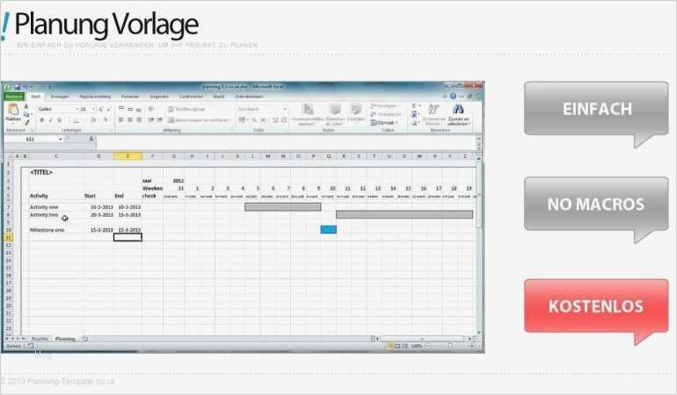Viewport: 677px width, 395px height.
Task: Select column E header
Action: (x=127, y=156)
